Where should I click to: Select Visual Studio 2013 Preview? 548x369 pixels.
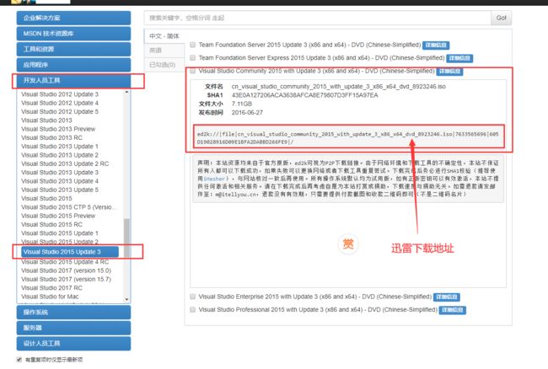[x=58, y=129]
